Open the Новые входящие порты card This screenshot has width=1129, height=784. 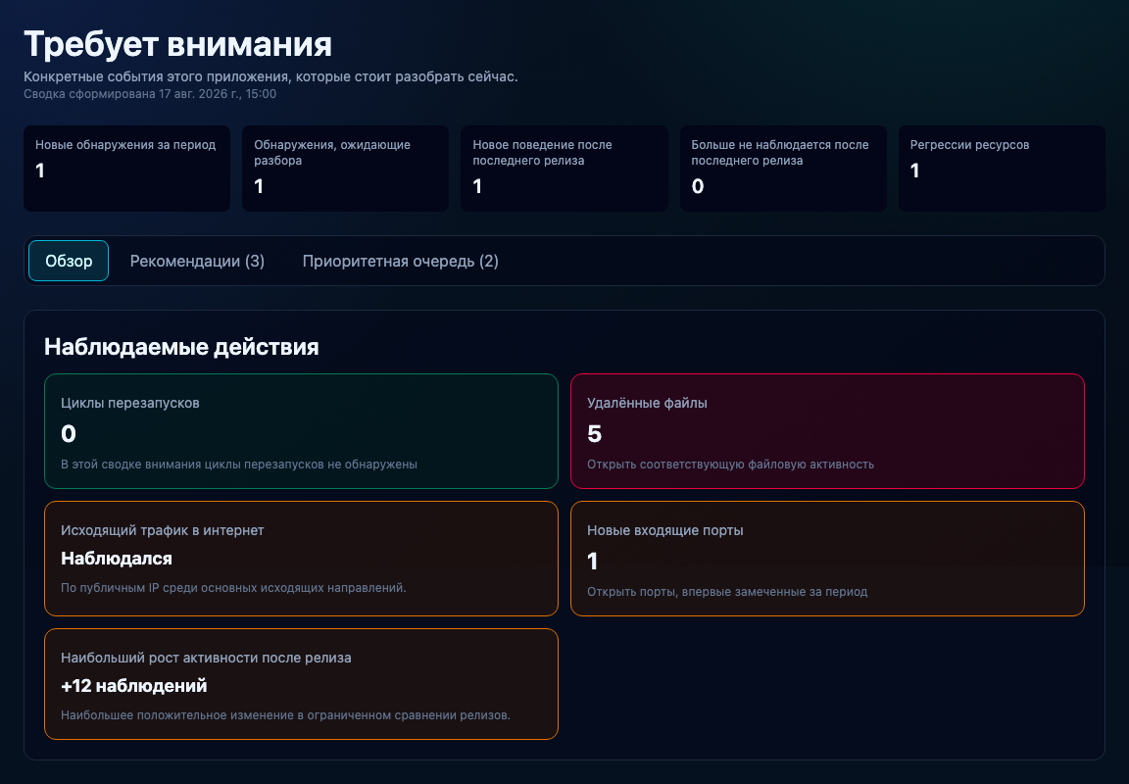(x=827, y=559)
